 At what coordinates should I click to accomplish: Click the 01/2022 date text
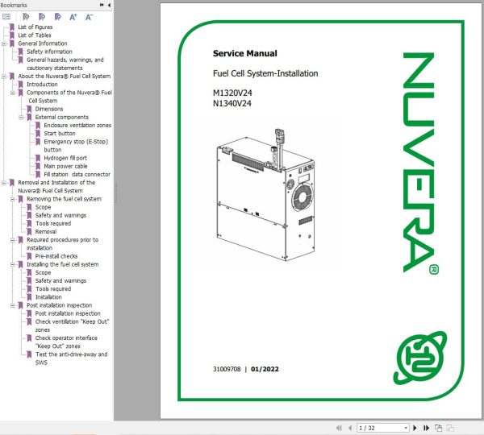point(265,369)
